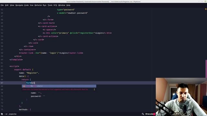Click the status bar "expected" error message
Image resolution: width=207 pixels, height=116 pixels.
(x=11, y=114)
